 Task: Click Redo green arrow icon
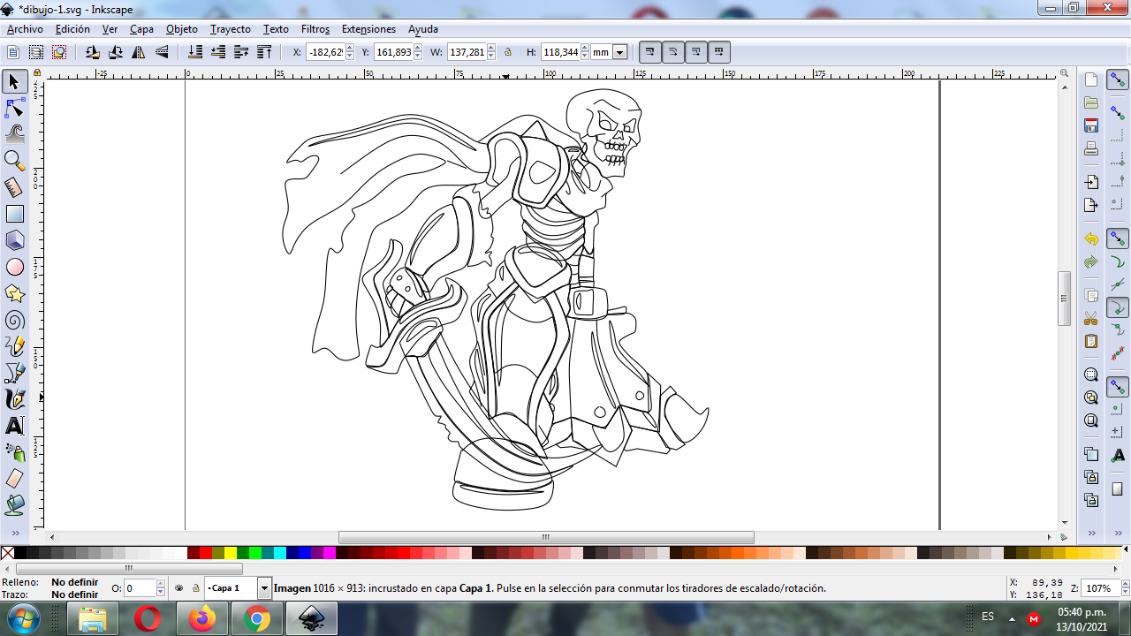coord(1091,262)
